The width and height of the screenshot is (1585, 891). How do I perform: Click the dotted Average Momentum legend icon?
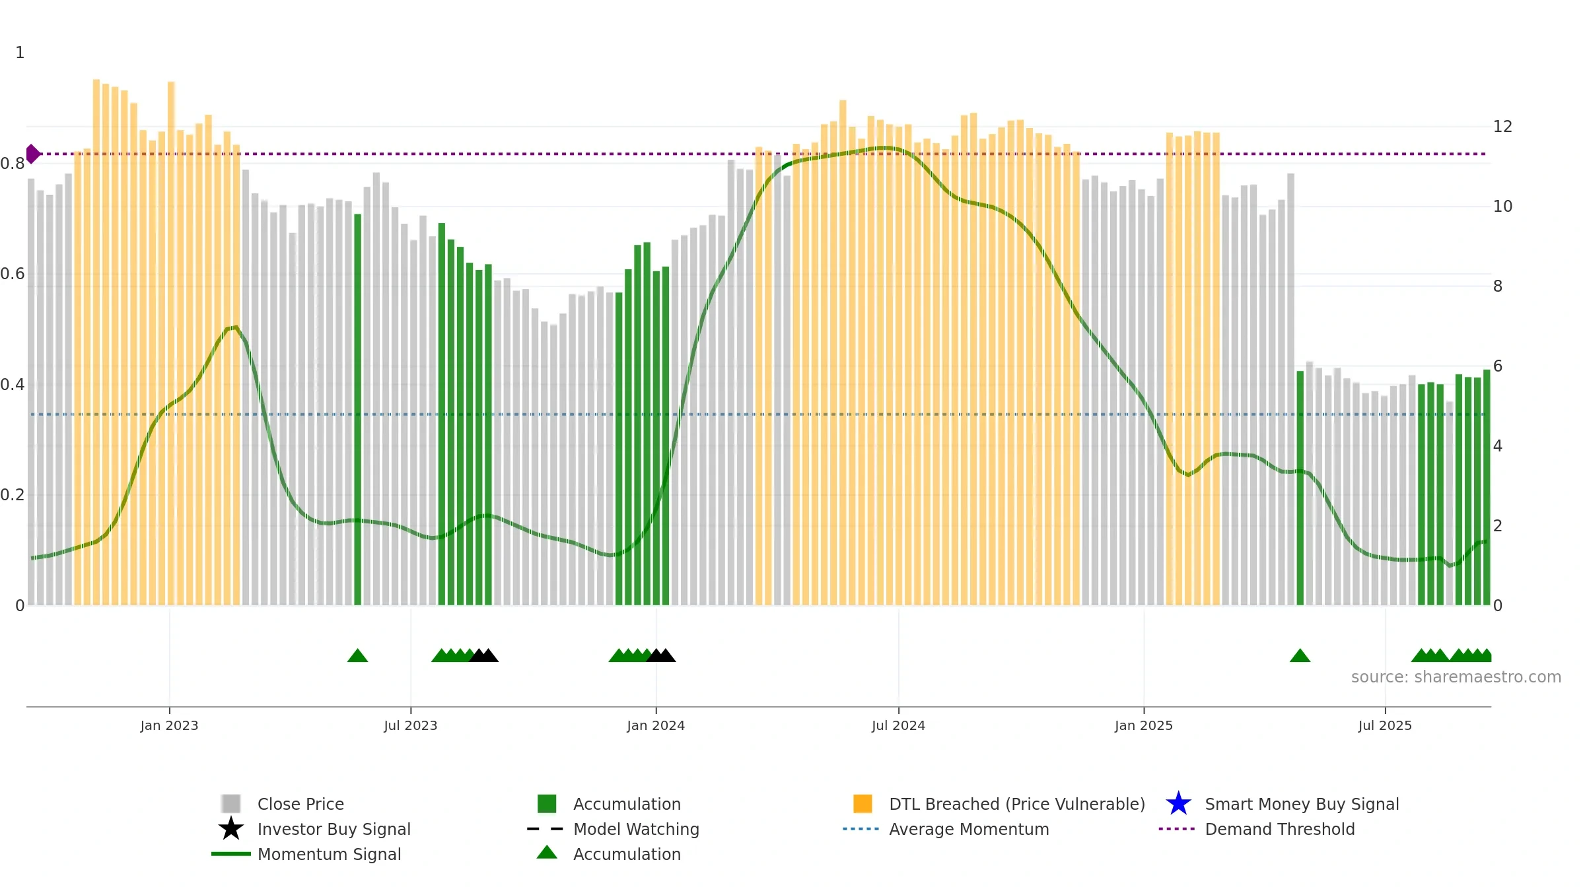tap(861, 829)
